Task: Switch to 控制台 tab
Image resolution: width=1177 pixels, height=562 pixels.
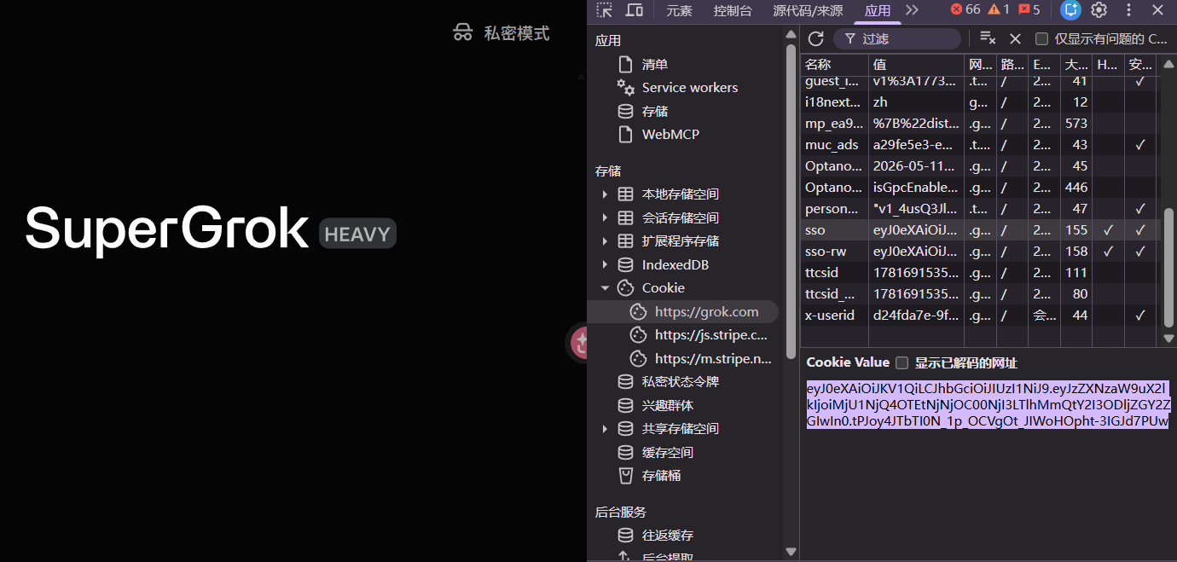Action: pyautogui.click(x=733, y=10)
